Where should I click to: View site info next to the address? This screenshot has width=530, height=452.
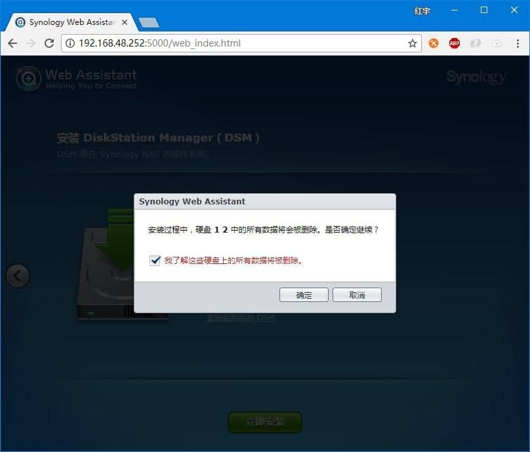tap(71, 43)
